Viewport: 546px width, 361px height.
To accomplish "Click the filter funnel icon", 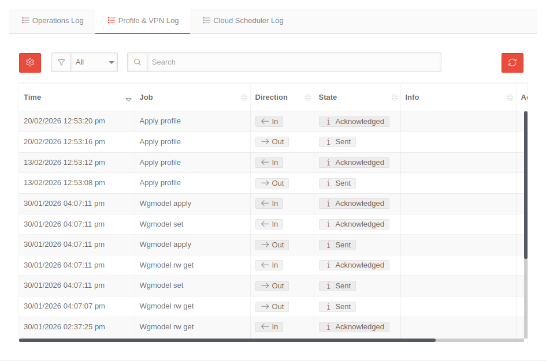I will [61, 62].
